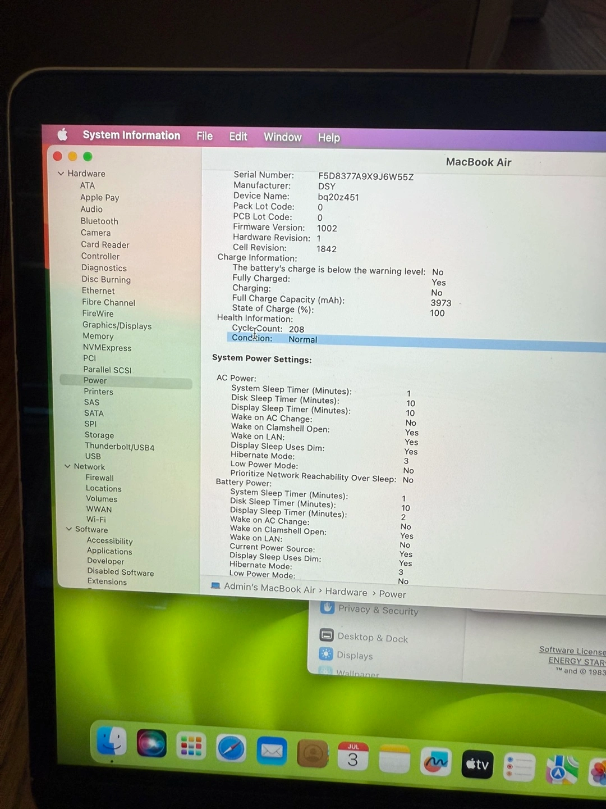
Task: Select Memory in the sidebar
Action: click(98, 336)
